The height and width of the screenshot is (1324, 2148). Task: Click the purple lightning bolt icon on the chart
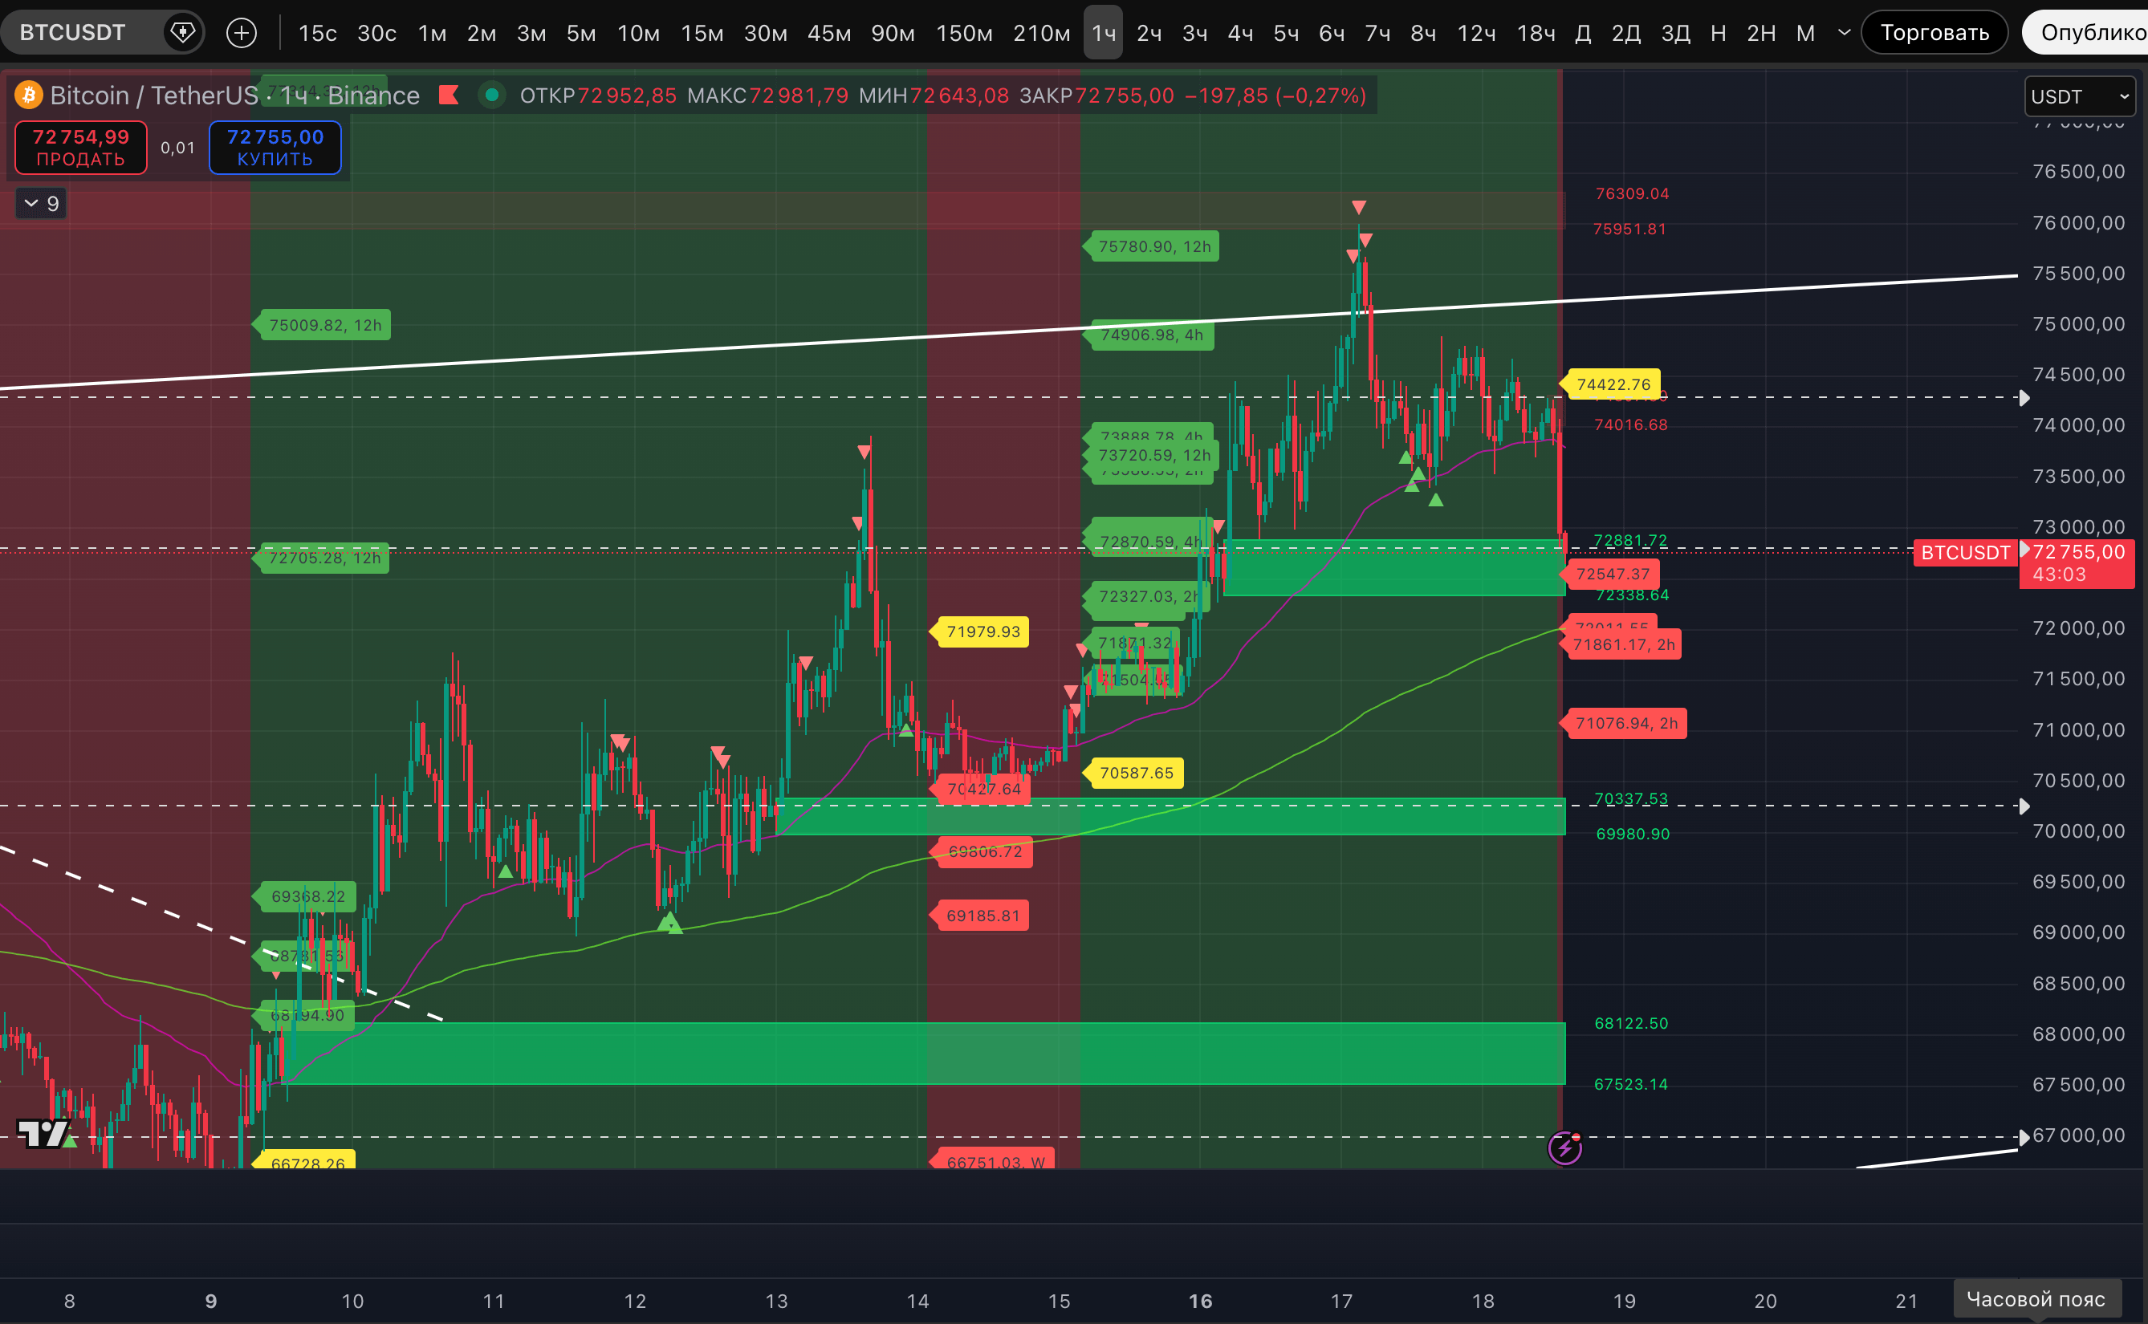coord(1564,1147)
